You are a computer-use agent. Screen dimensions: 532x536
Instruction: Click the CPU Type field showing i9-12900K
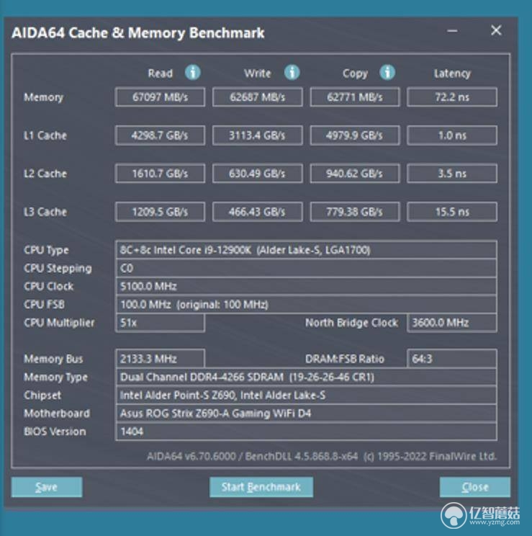click(x=306, y=250)
